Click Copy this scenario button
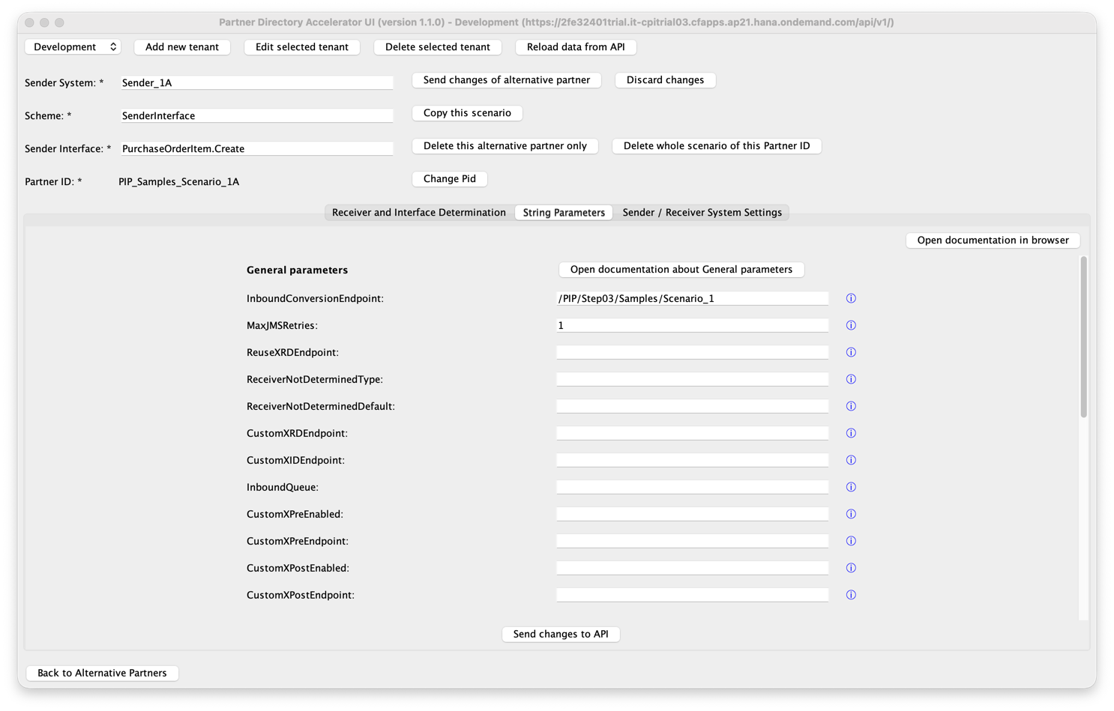The height and width of the screenshot is (711, 1114). (467, 112)
